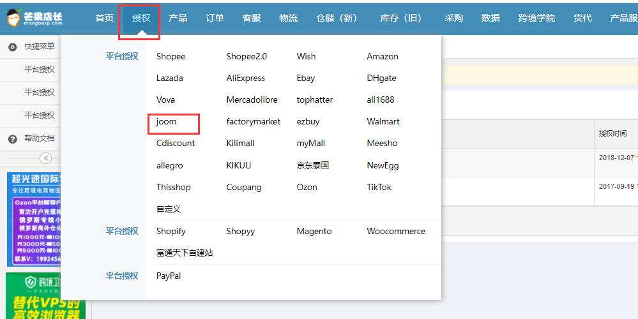
Task: Open the 产品 top menu
Action: [178, 18]
